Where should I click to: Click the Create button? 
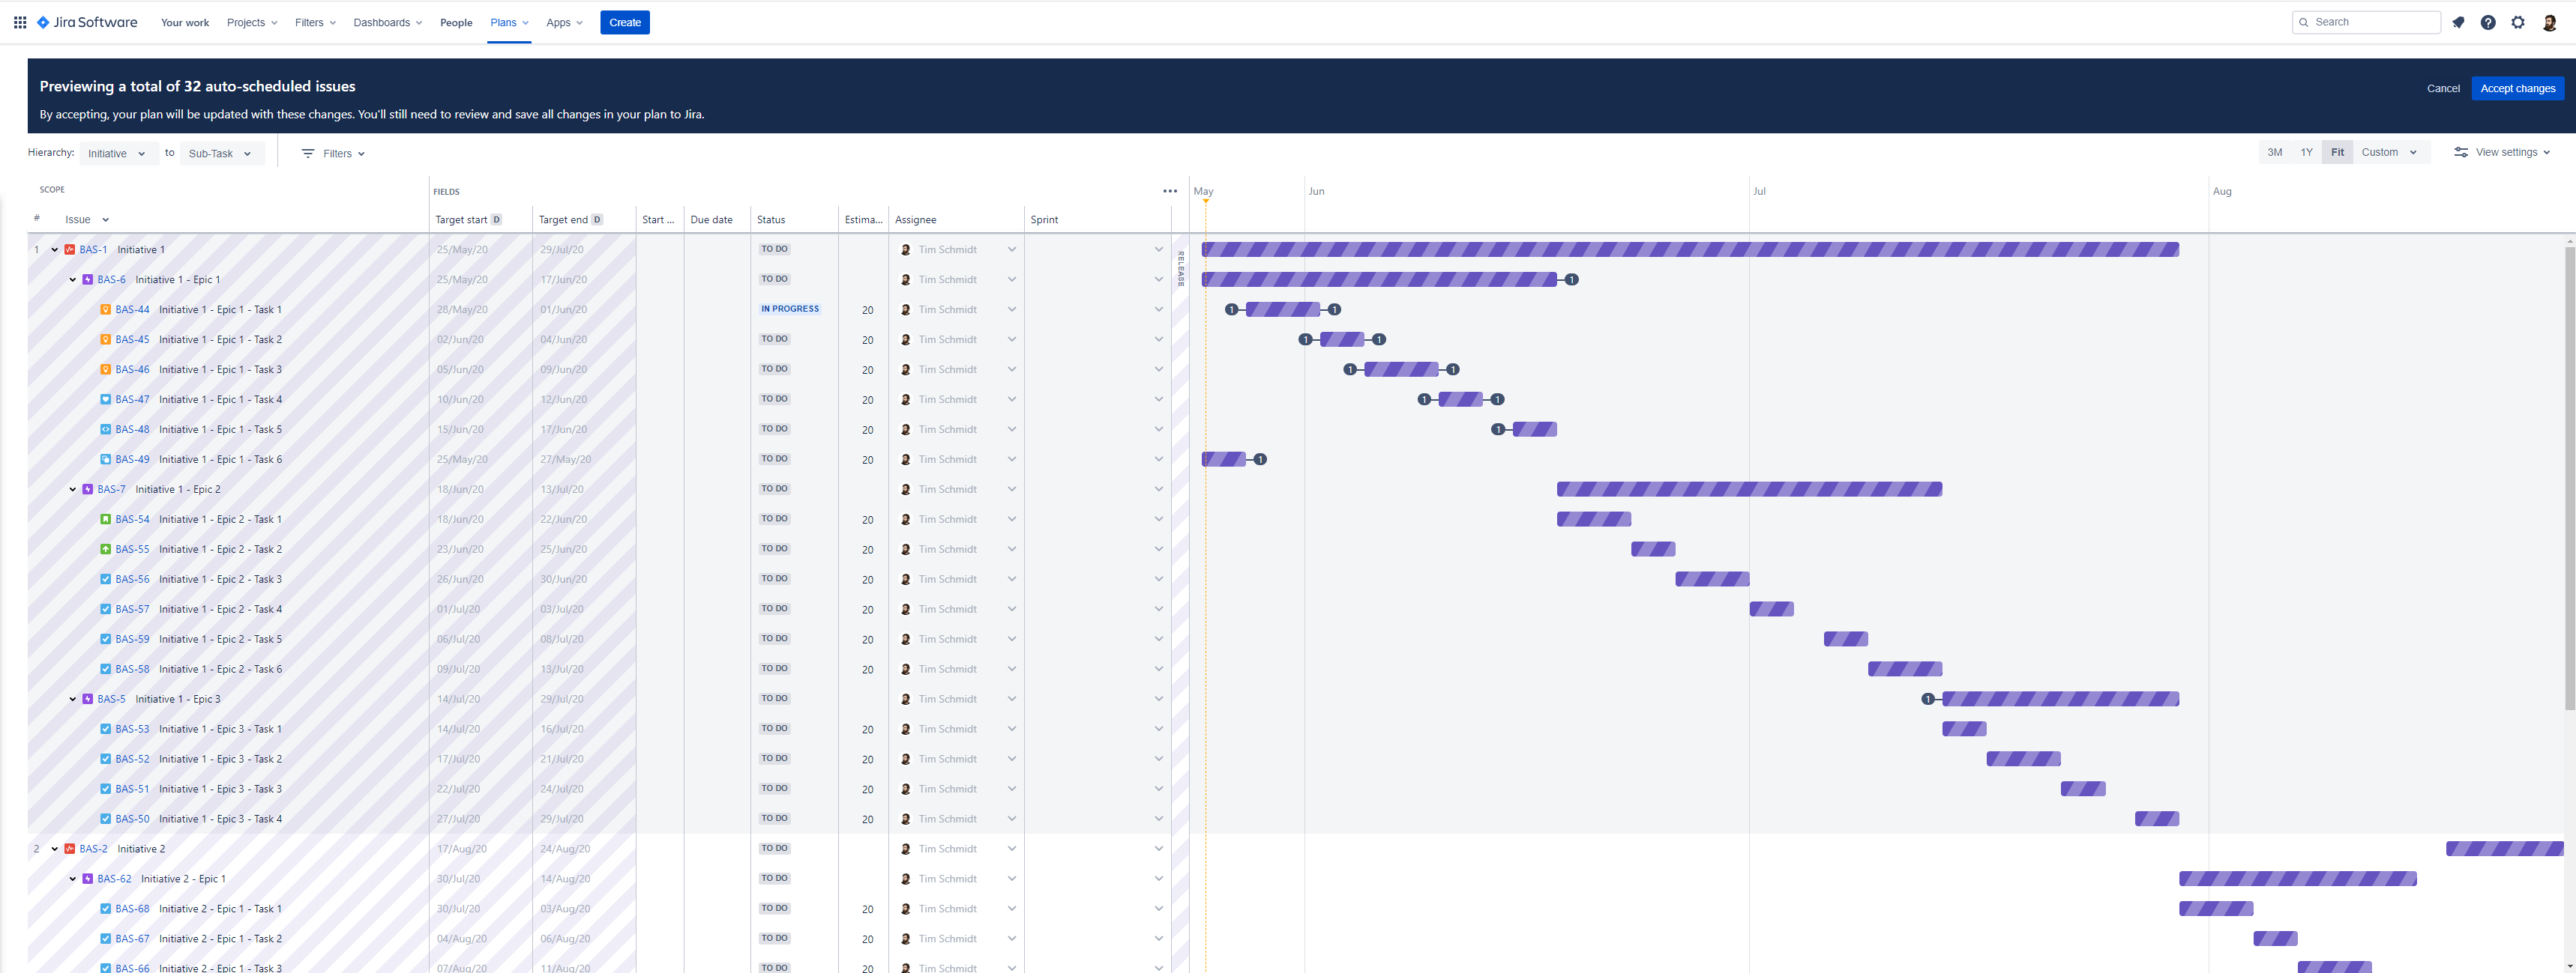tap(625, 22)
